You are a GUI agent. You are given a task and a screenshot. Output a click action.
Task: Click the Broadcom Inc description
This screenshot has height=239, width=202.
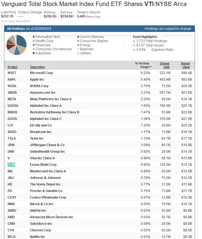pos(41,132)
